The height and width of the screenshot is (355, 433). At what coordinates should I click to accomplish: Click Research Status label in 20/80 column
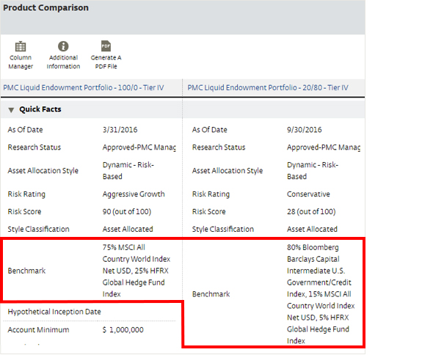tap(219, 147)
